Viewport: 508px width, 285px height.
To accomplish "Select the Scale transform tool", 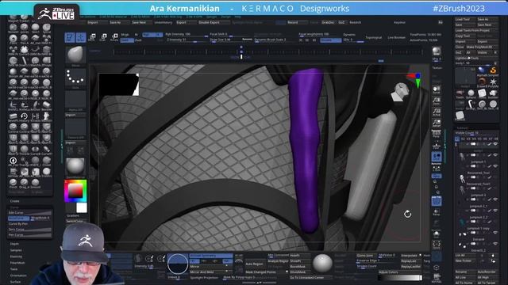I will click(103, 37).
